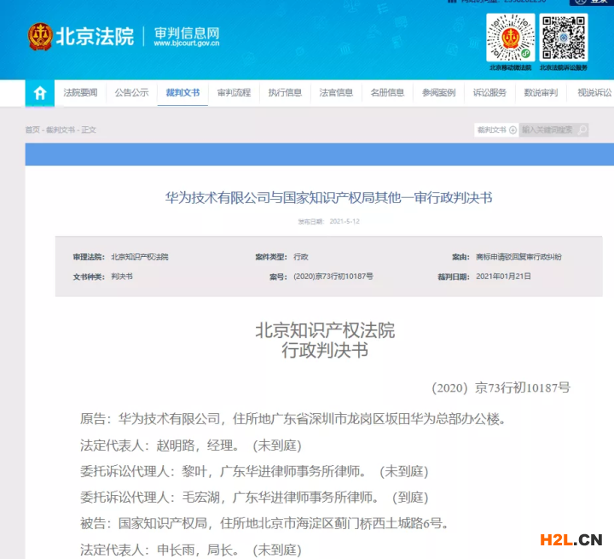Click the agent line mentioning 黎叶

pyautogui.click(x=254, y=471)
